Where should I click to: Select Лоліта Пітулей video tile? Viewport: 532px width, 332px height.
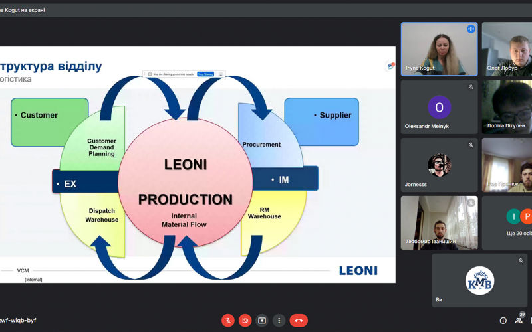pos(507,107)
